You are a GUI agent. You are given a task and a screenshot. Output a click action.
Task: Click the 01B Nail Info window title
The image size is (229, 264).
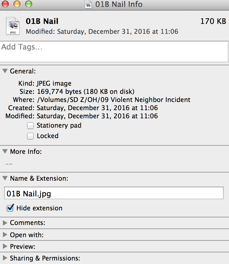119,4
